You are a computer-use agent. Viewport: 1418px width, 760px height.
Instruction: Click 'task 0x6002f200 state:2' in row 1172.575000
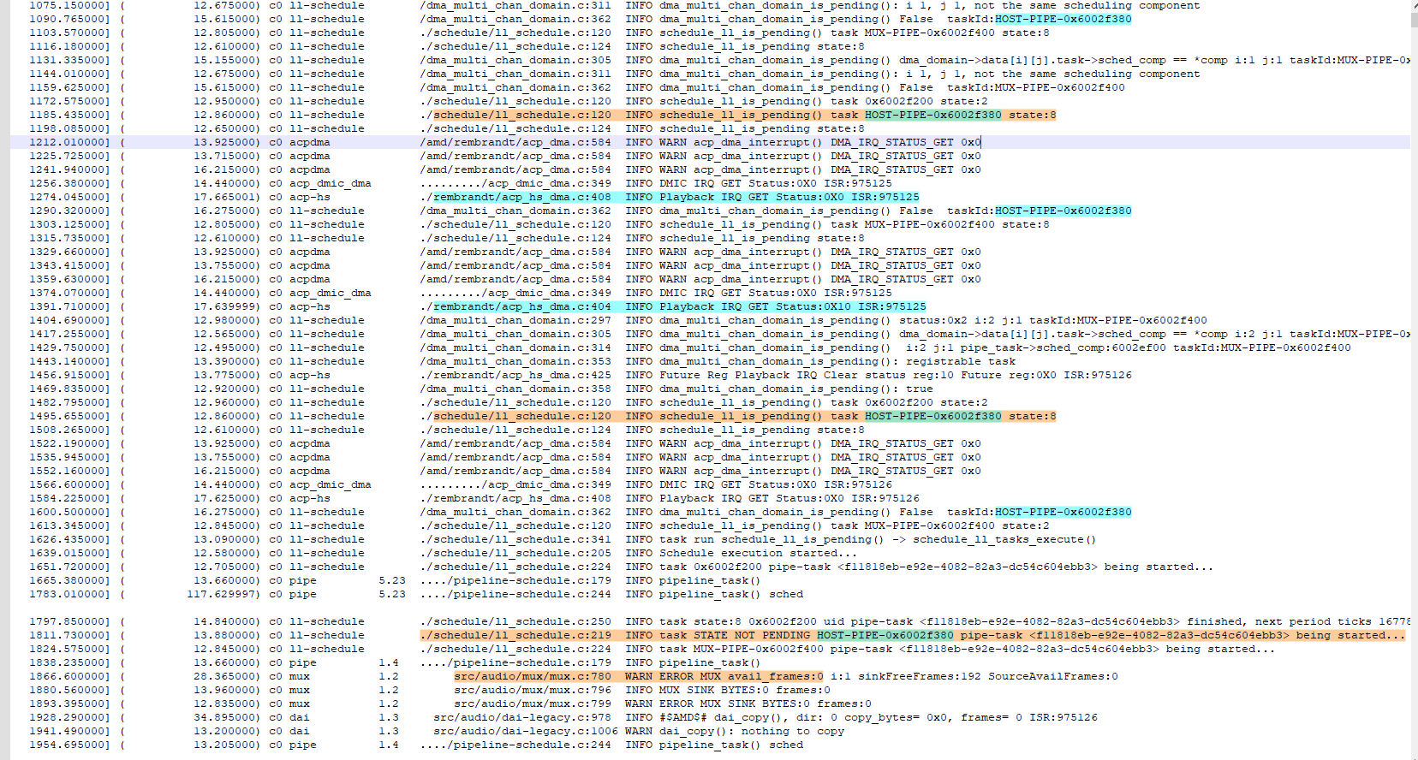(x=909, y=101)
